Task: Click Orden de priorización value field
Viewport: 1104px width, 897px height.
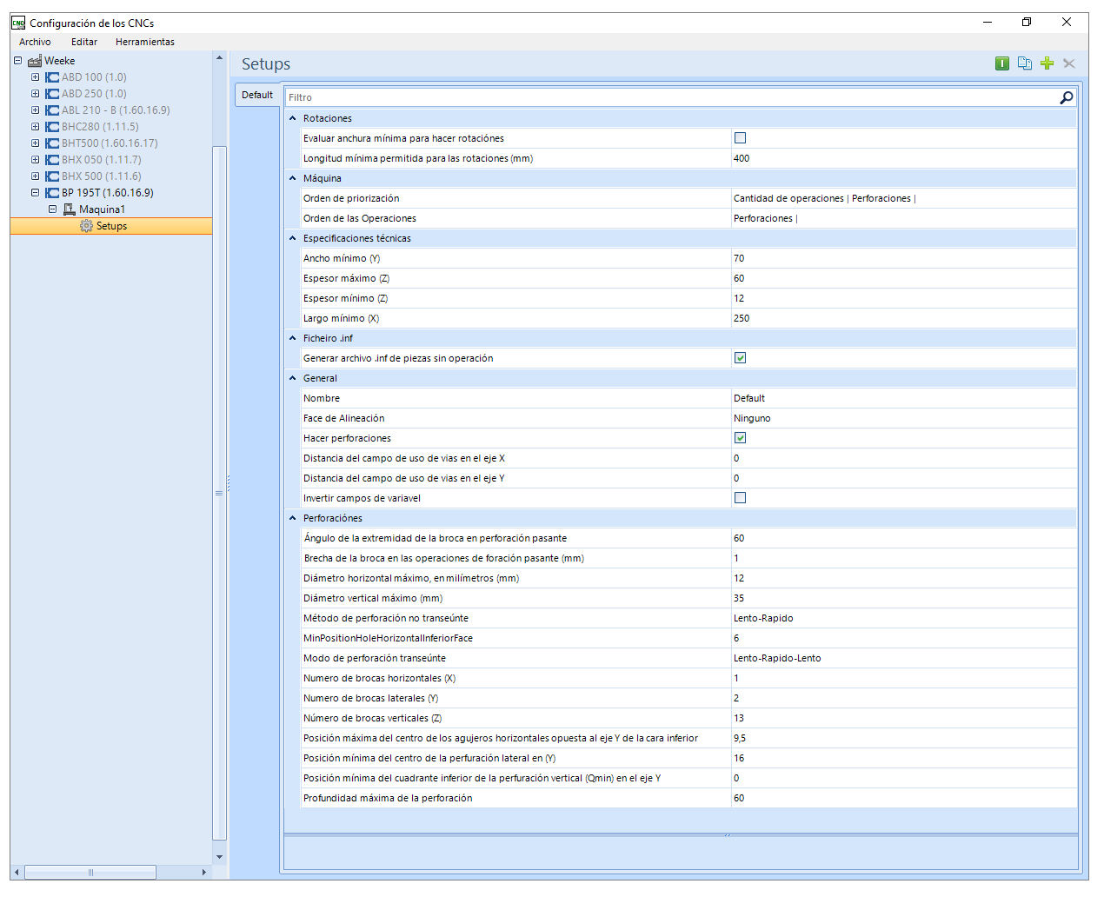Action: click(x=904, y=198)
